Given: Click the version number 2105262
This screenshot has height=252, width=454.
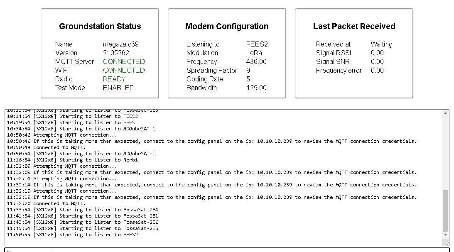Looking at the screenshot, I should [116, 53].
